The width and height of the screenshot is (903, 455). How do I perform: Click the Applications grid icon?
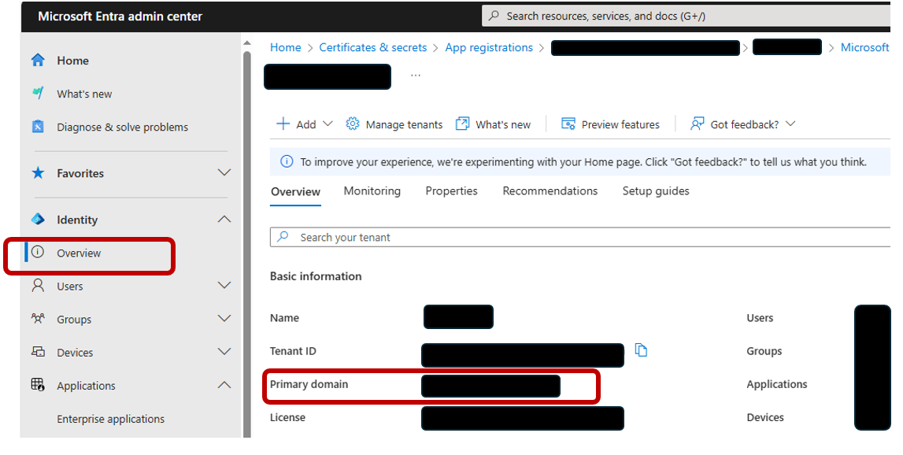[38, 385]
